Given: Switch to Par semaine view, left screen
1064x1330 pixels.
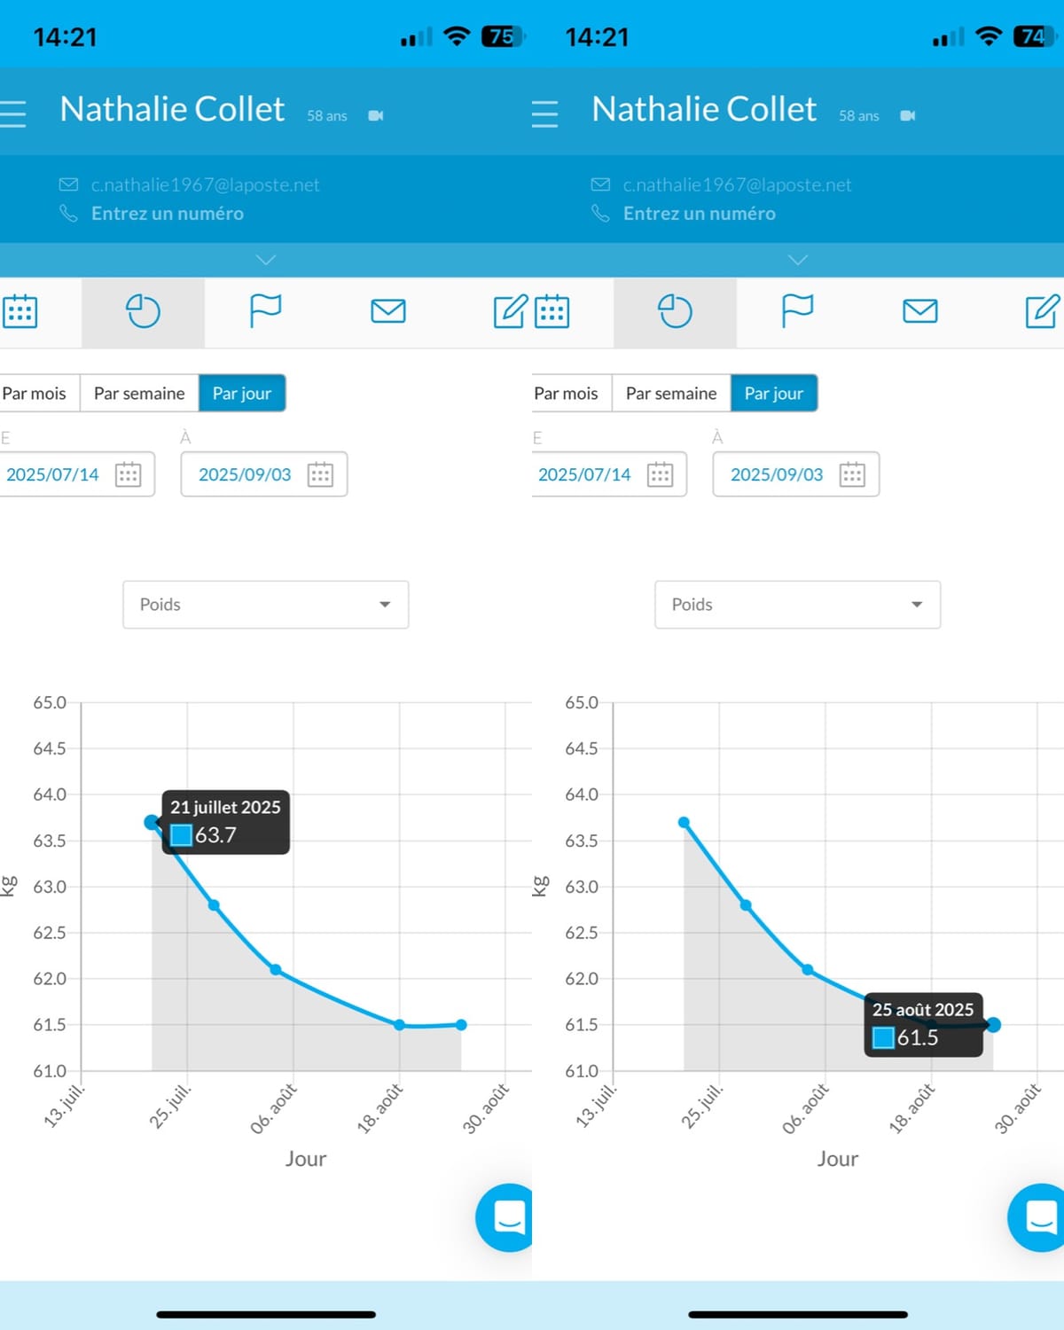Looking at the screenshot, I should [139, 394].
